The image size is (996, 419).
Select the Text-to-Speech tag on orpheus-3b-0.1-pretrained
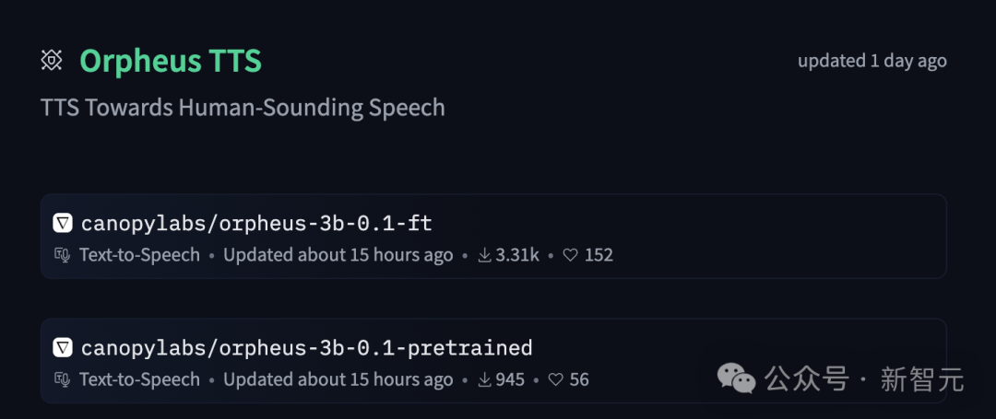coord(139,379)
